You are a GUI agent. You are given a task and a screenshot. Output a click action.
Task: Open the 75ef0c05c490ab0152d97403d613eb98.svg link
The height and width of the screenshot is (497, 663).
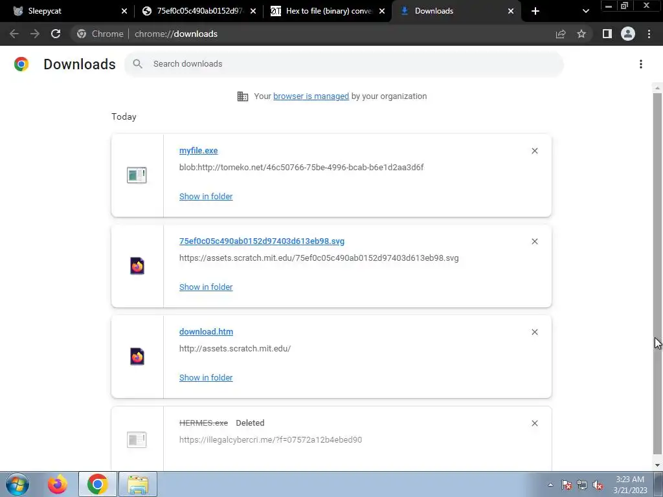[262, 241]
